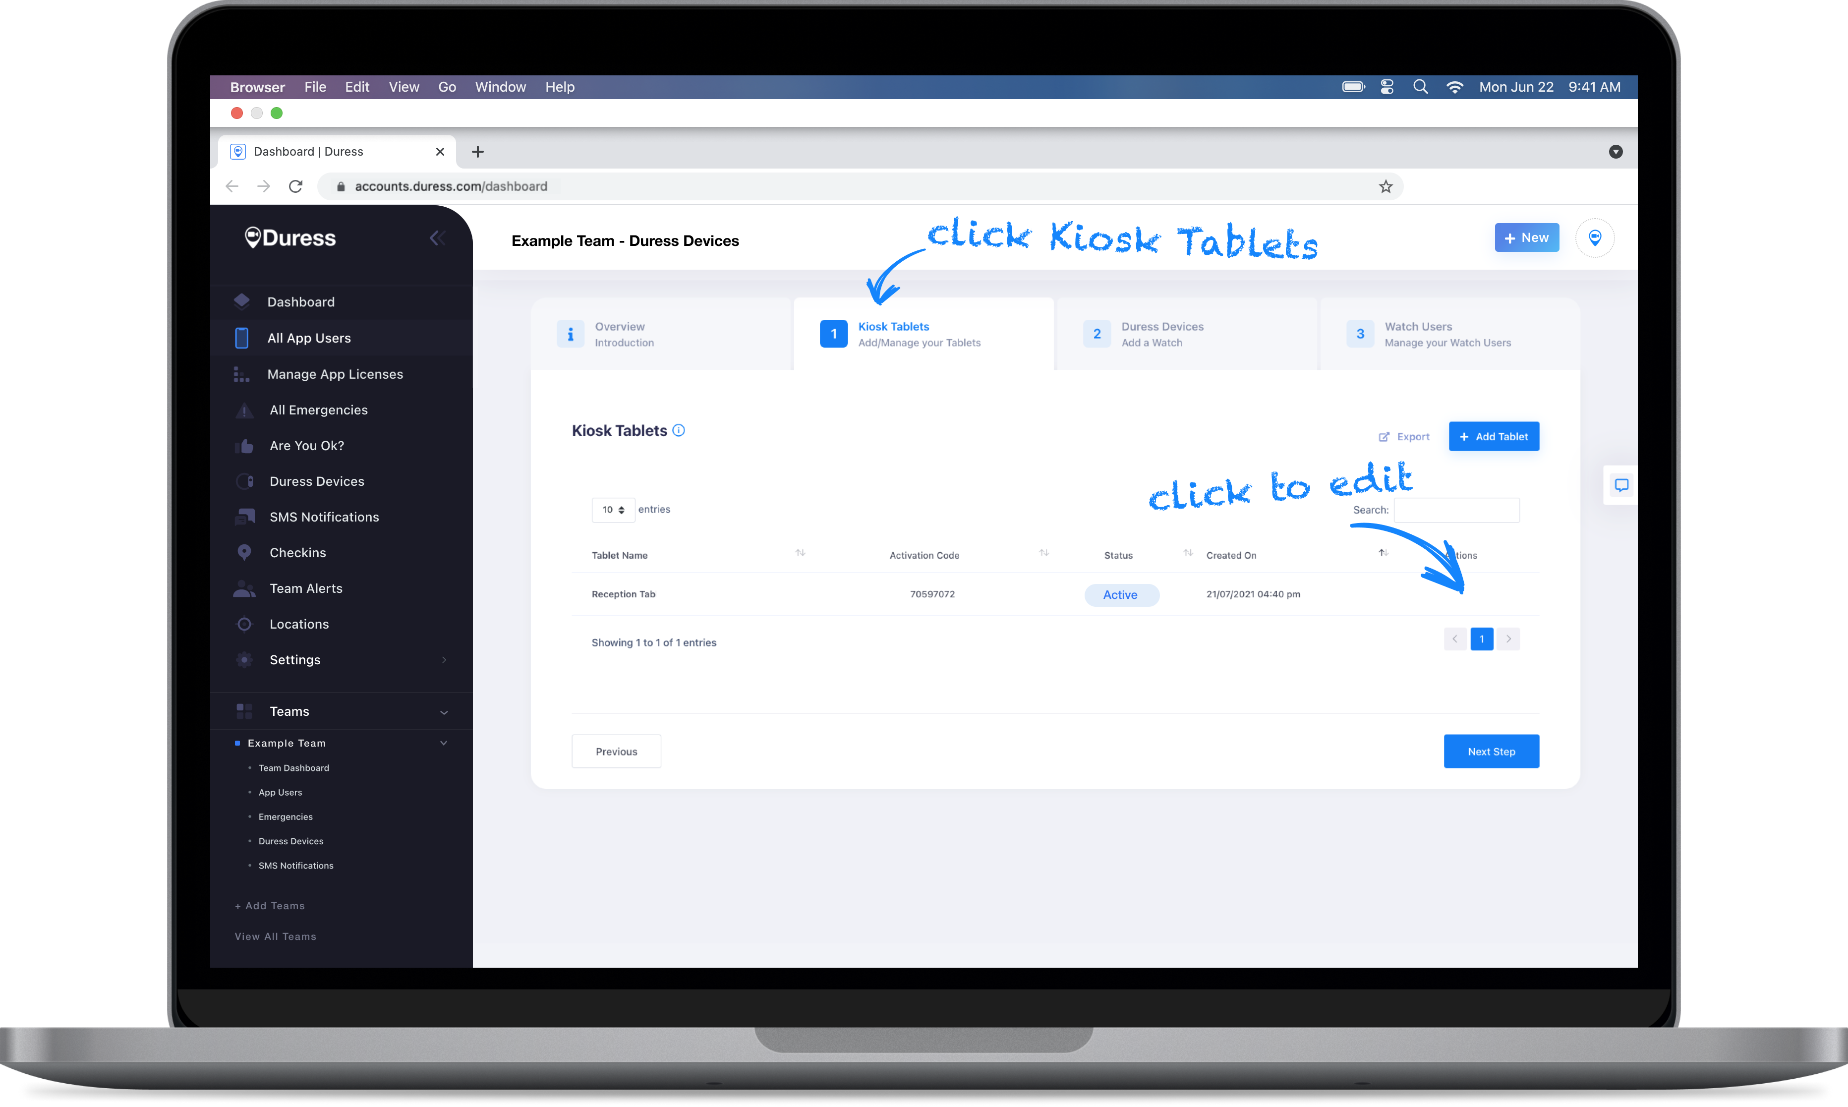Toggle the Active status on Reception Tab
1848x1107 pixels.
tap(1120, 593)
